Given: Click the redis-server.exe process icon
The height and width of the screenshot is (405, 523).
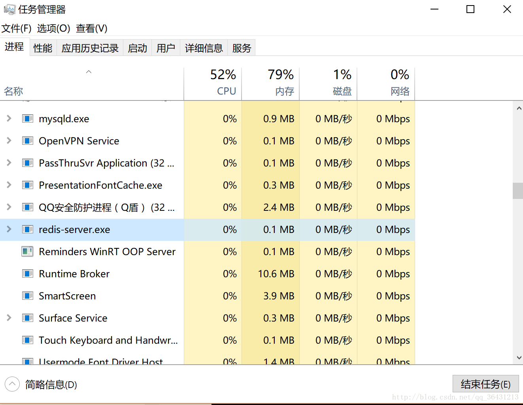Looking at the screenshot, I should 27,229.
